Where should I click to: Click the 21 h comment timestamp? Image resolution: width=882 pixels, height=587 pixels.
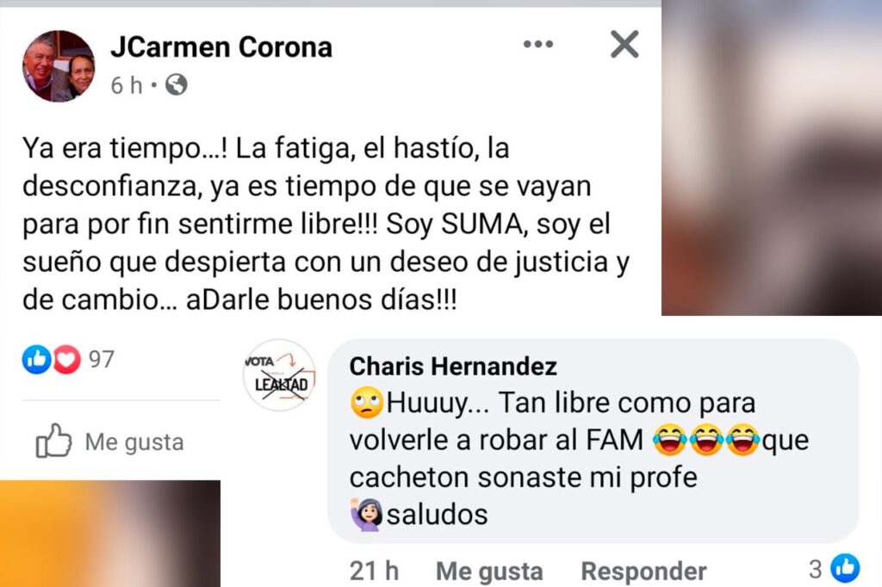pyautogui.click(x=374, y=572)
